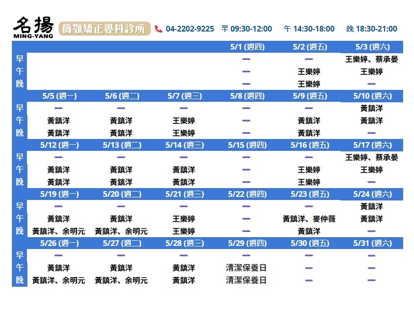Select the 5/5 (週一) date header

coord(60,96)
